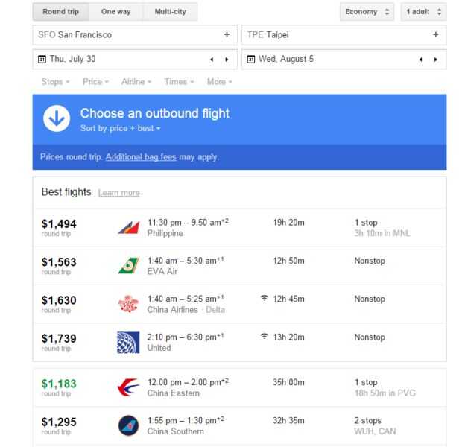Viewport: 462px width, 447px height.
Task: Click the Philippine Airlines logo icon
Action: [128, 227]
